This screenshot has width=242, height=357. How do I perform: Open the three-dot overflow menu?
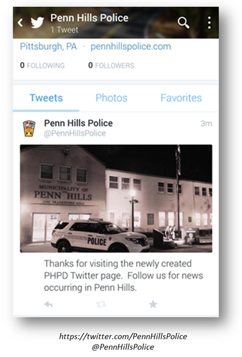click(x=209, y=22)
